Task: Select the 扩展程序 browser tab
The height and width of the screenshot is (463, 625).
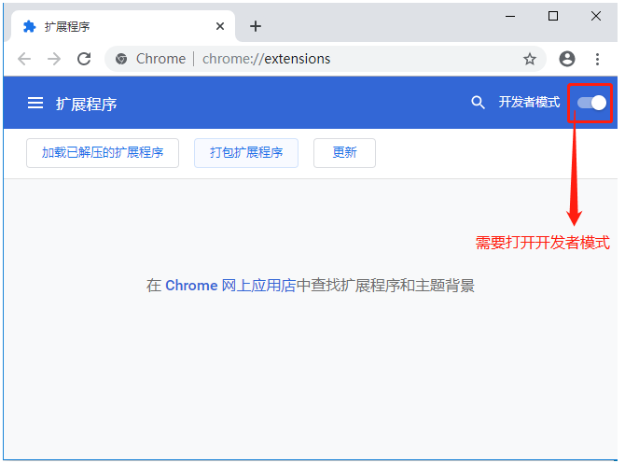Action: click(123, 26)
